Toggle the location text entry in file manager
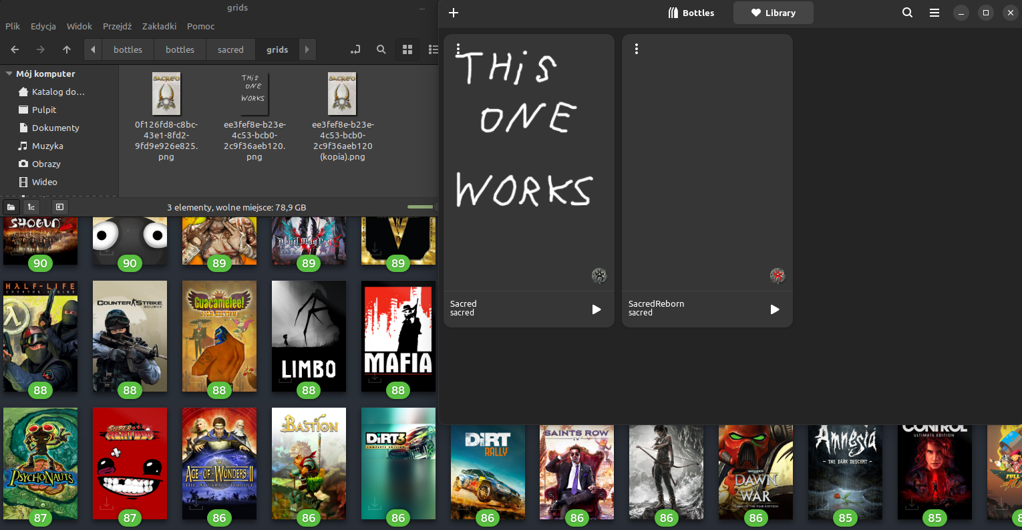The width and height of the screenshot is (1022, 530). click(x=355, y=49)
